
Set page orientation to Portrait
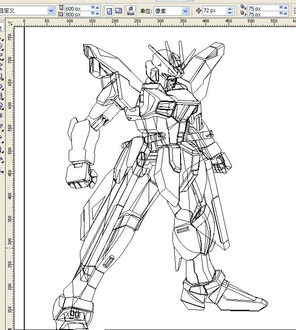point(109,11)
